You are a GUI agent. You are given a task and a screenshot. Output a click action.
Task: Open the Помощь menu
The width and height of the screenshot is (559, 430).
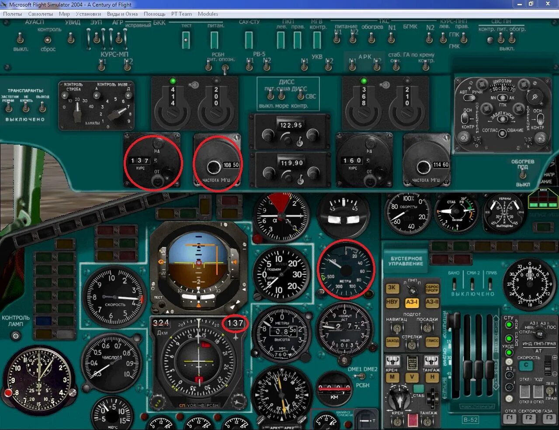tap(155, 14)
